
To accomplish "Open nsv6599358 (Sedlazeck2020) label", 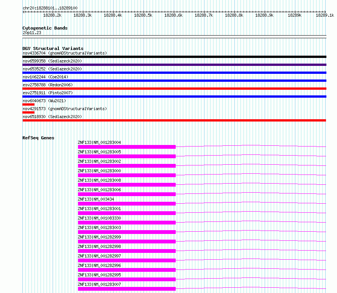I will 52,61.
